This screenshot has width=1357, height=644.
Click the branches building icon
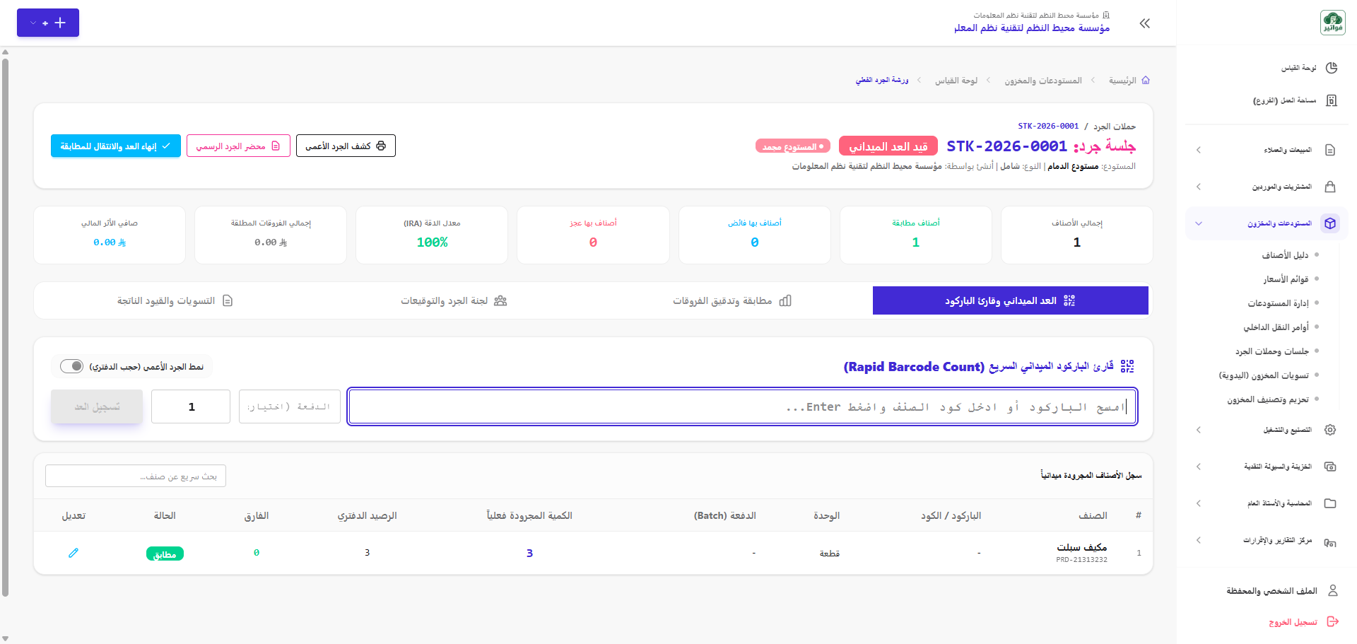pos(1332,100)
